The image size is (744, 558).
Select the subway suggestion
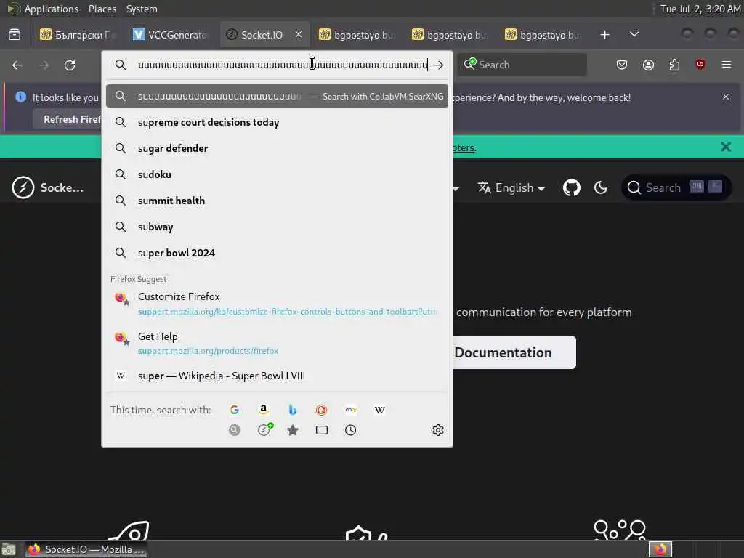point(277,227)
